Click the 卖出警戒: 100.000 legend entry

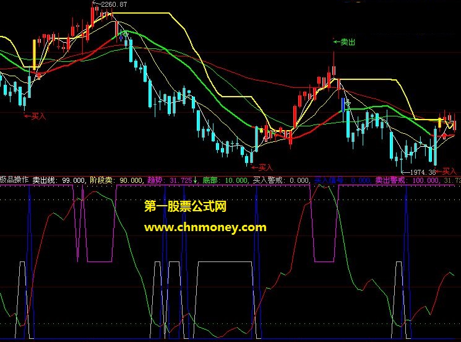(x=407, y=180)
